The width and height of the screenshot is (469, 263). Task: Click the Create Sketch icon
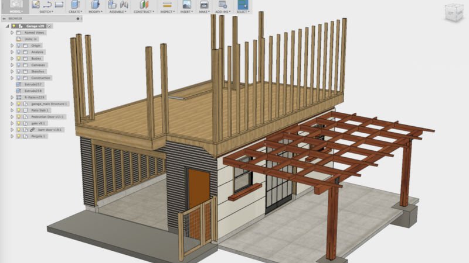point(36,4)
